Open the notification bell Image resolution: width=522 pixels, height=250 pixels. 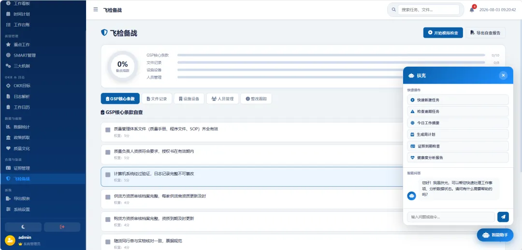[x=472, y=10]
